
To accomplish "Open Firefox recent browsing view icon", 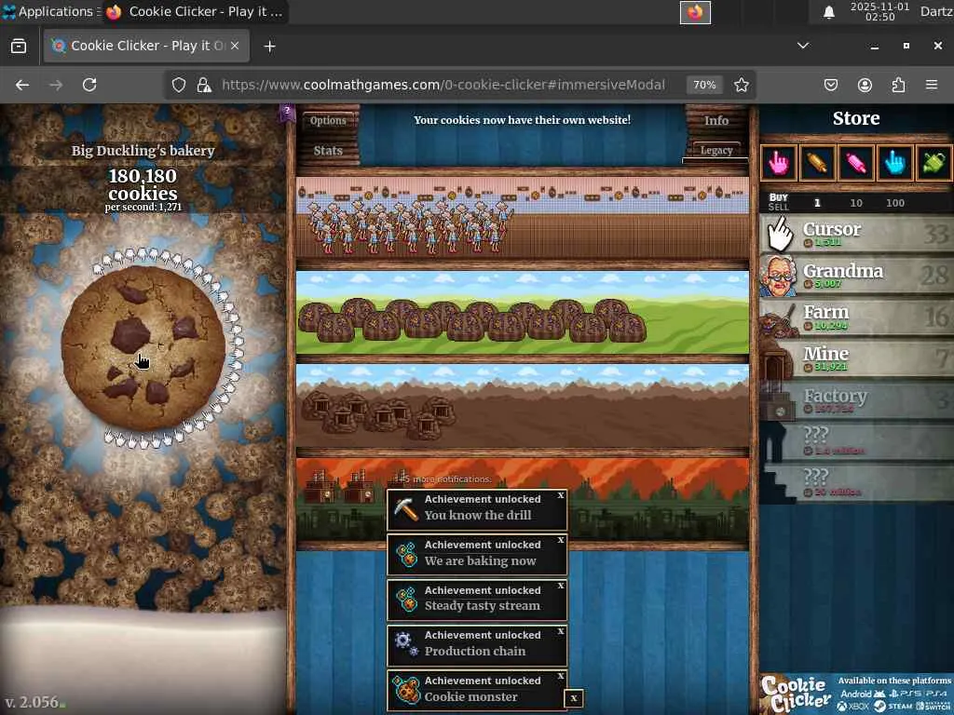I will tap(19, 47).
